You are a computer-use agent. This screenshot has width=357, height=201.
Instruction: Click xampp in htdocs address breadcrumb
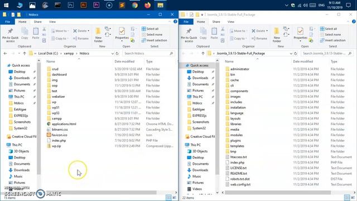pos(69,54)
